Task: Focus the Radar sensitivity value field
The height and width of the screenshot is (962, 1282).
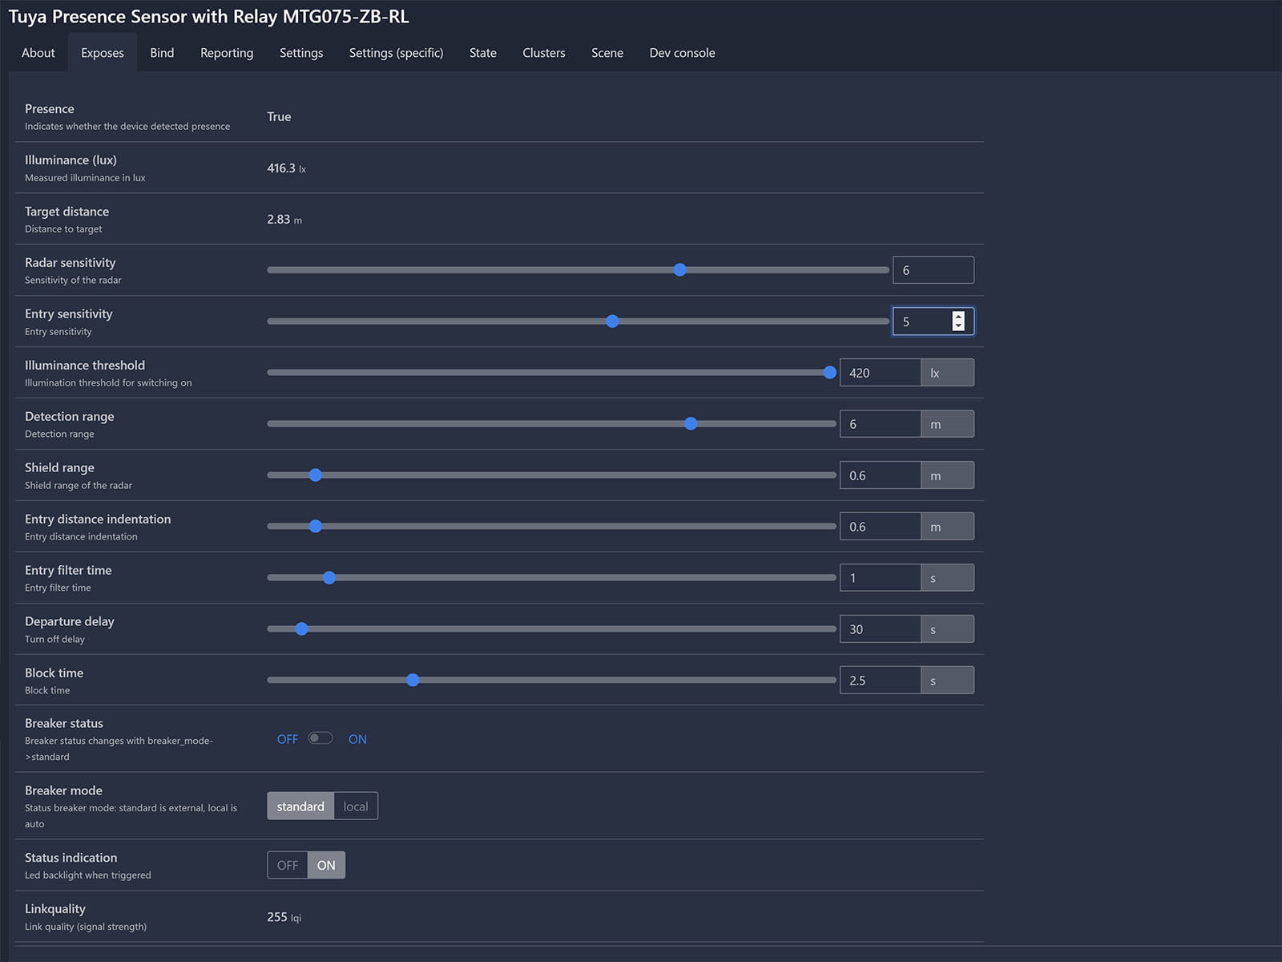Action: point(933,270)
